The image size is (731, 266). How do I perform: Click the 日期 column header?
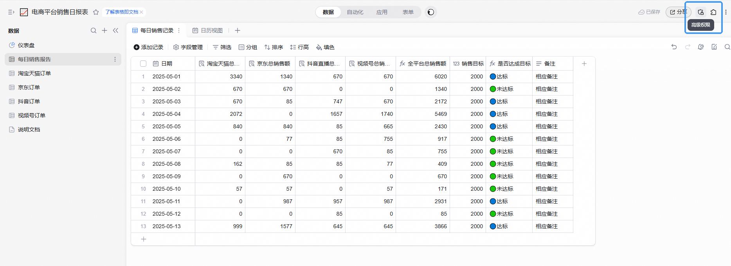(x=172, y=64)
